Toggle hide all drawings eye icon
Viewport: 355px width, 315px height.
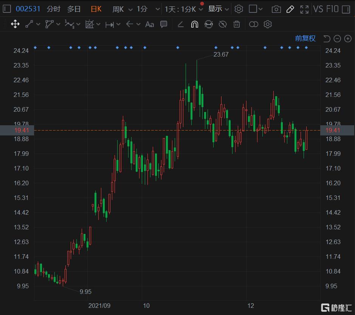pyautogui.click(x=223, y=25)
